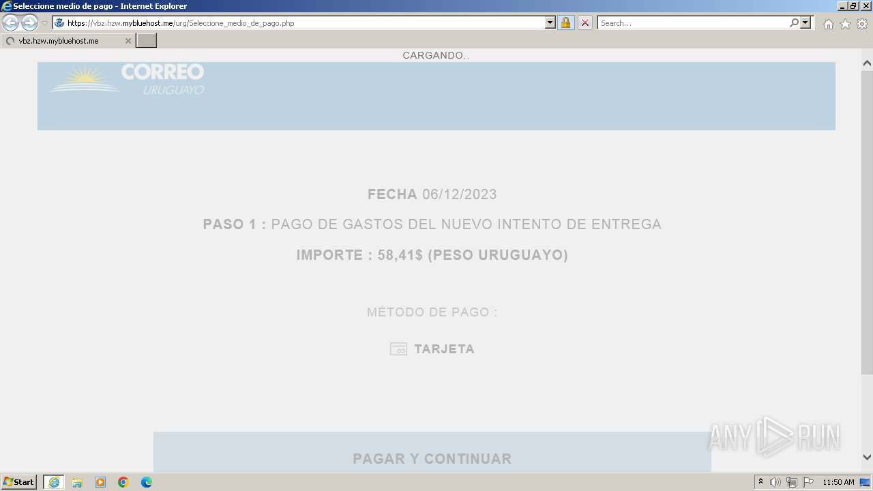The height and width of the screenshot is (491, 873).
Task: Launch the media player taskbar icon
Action: [100, 482]
